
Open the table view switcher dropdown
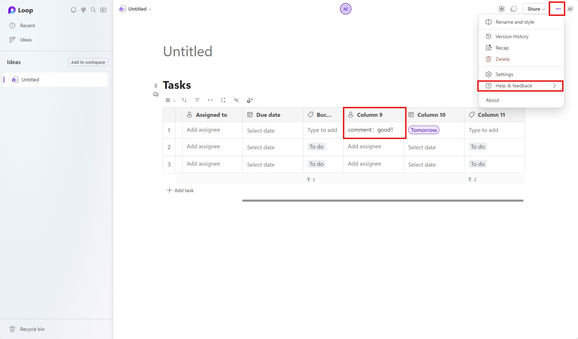click(x=171, y=100)
